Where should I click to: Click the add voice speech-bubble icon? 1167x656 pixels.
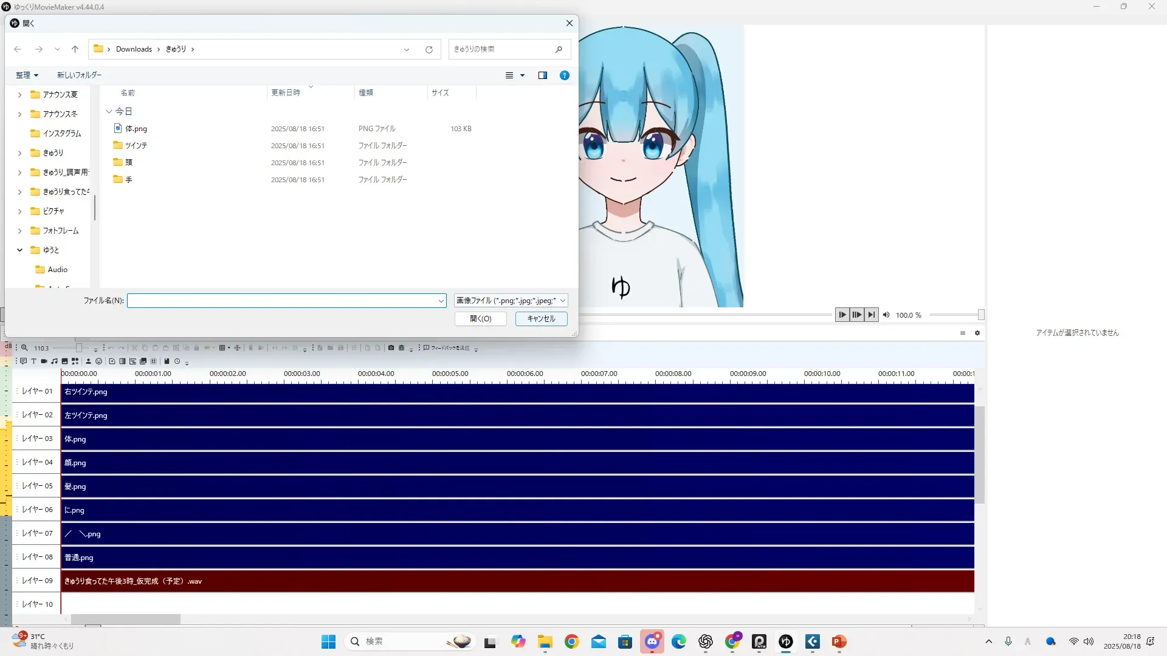pyautogui.click(x=23, y=361)
